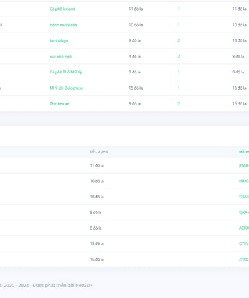The width and height of the screenshot is (249, 298).
Task: Open the Cà phê Thổ Nhĩ Kỳ link
Action: pyautogui.click(x=66, y=72)
